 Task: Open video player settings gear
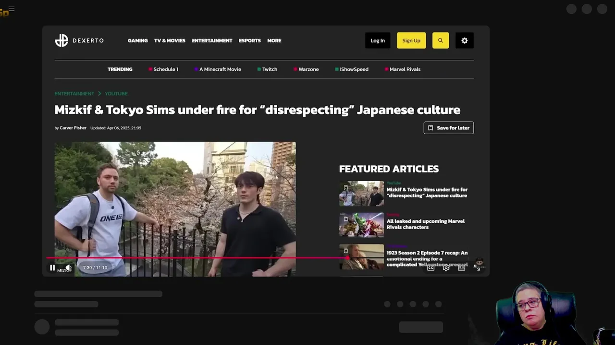pyautogui.click(x=446, y=268)
